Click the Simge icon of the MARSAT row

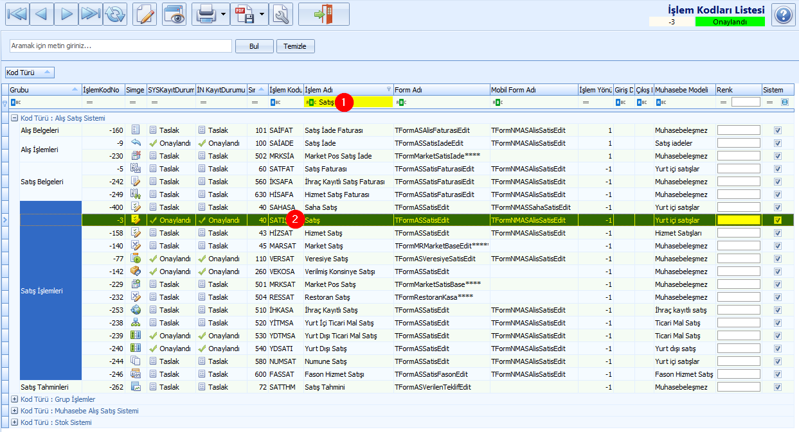[136, 246]
